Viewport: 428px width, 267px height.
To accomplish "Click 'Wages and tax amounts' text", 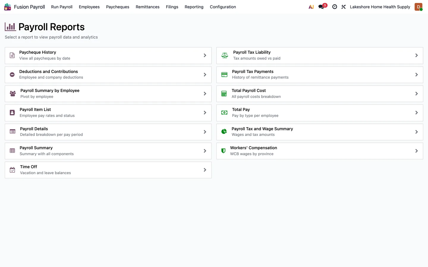I will pos(253,134).
